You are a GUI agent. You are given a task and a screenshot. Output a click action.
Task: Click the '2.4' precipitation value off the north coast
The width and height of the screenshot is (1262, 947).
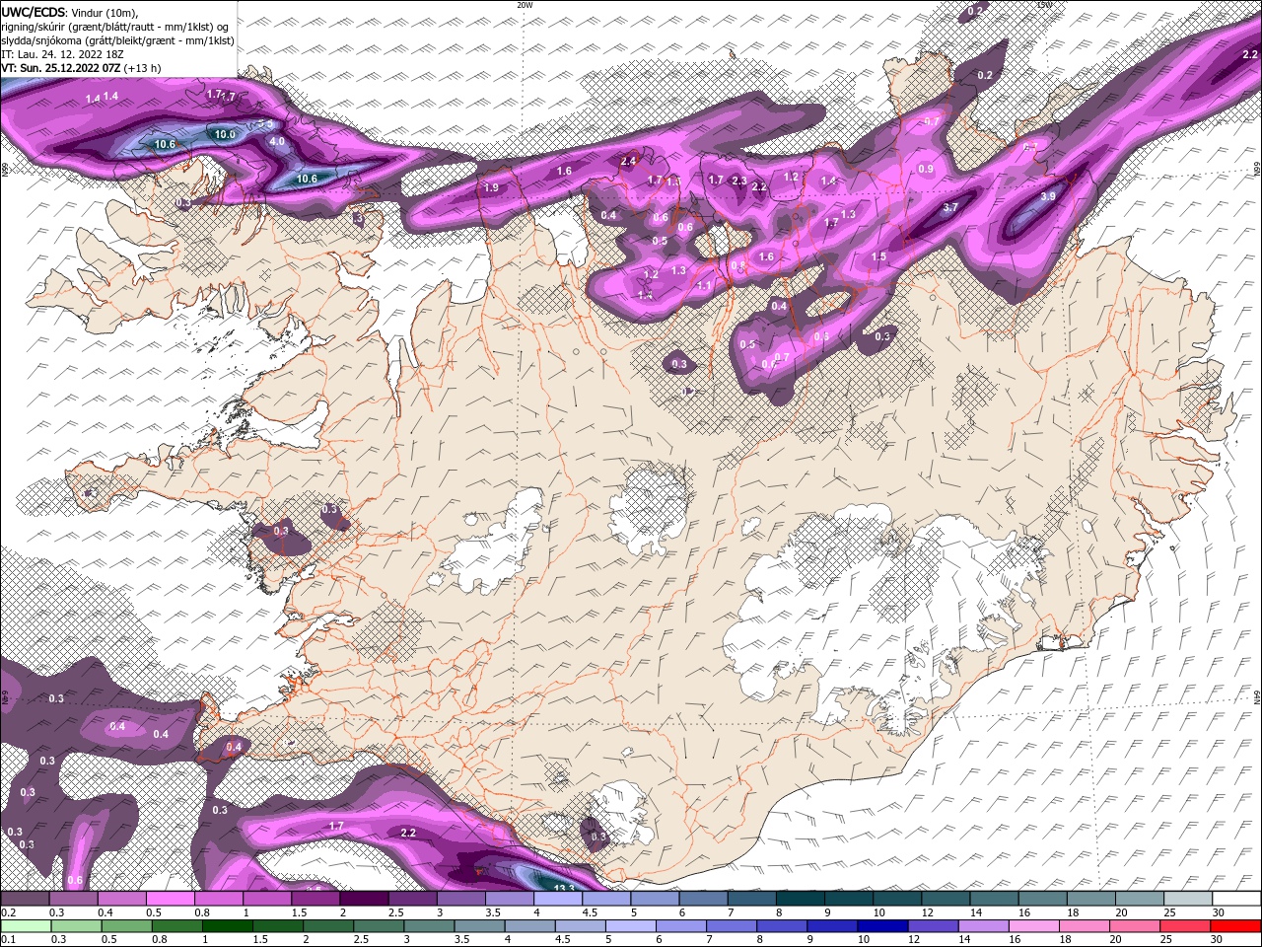[x=628, y=161]
